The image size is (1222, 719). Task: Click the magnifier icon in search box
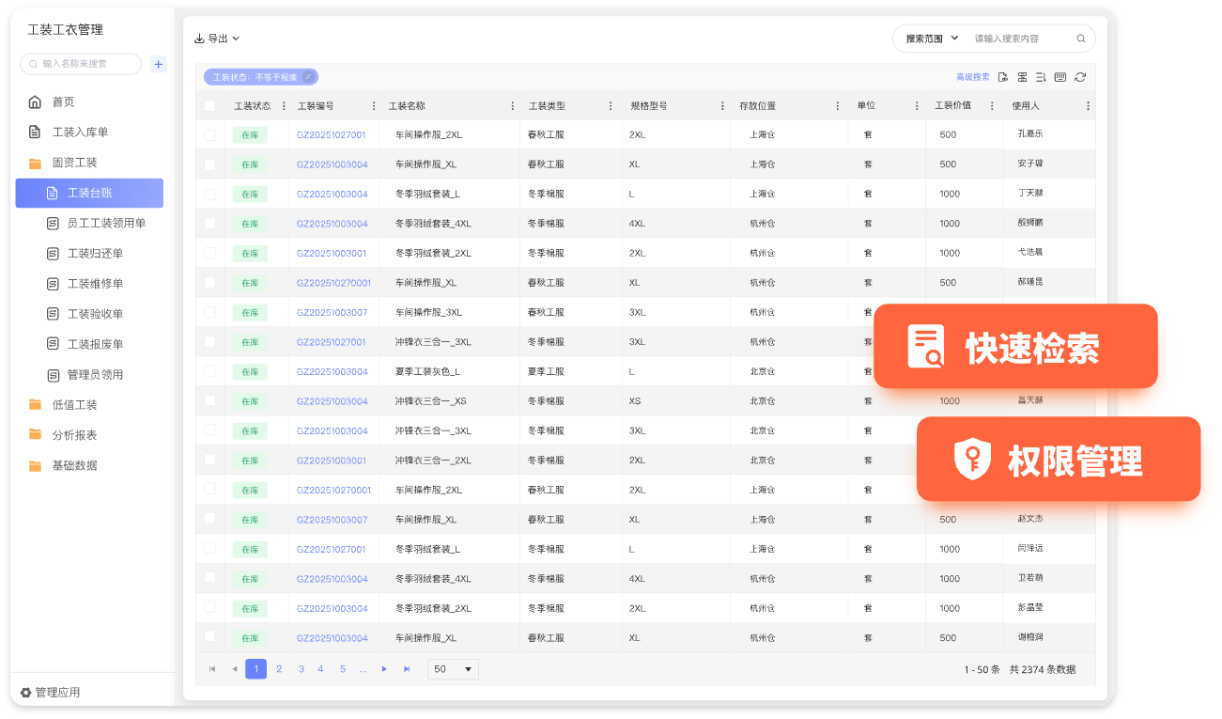(1080, 39)
